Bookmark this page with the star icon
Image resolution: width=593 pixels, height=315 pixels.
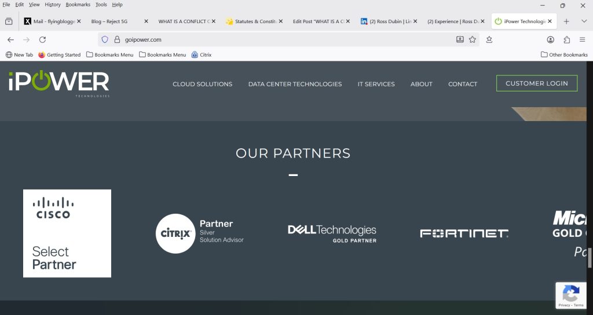(473, 40)
